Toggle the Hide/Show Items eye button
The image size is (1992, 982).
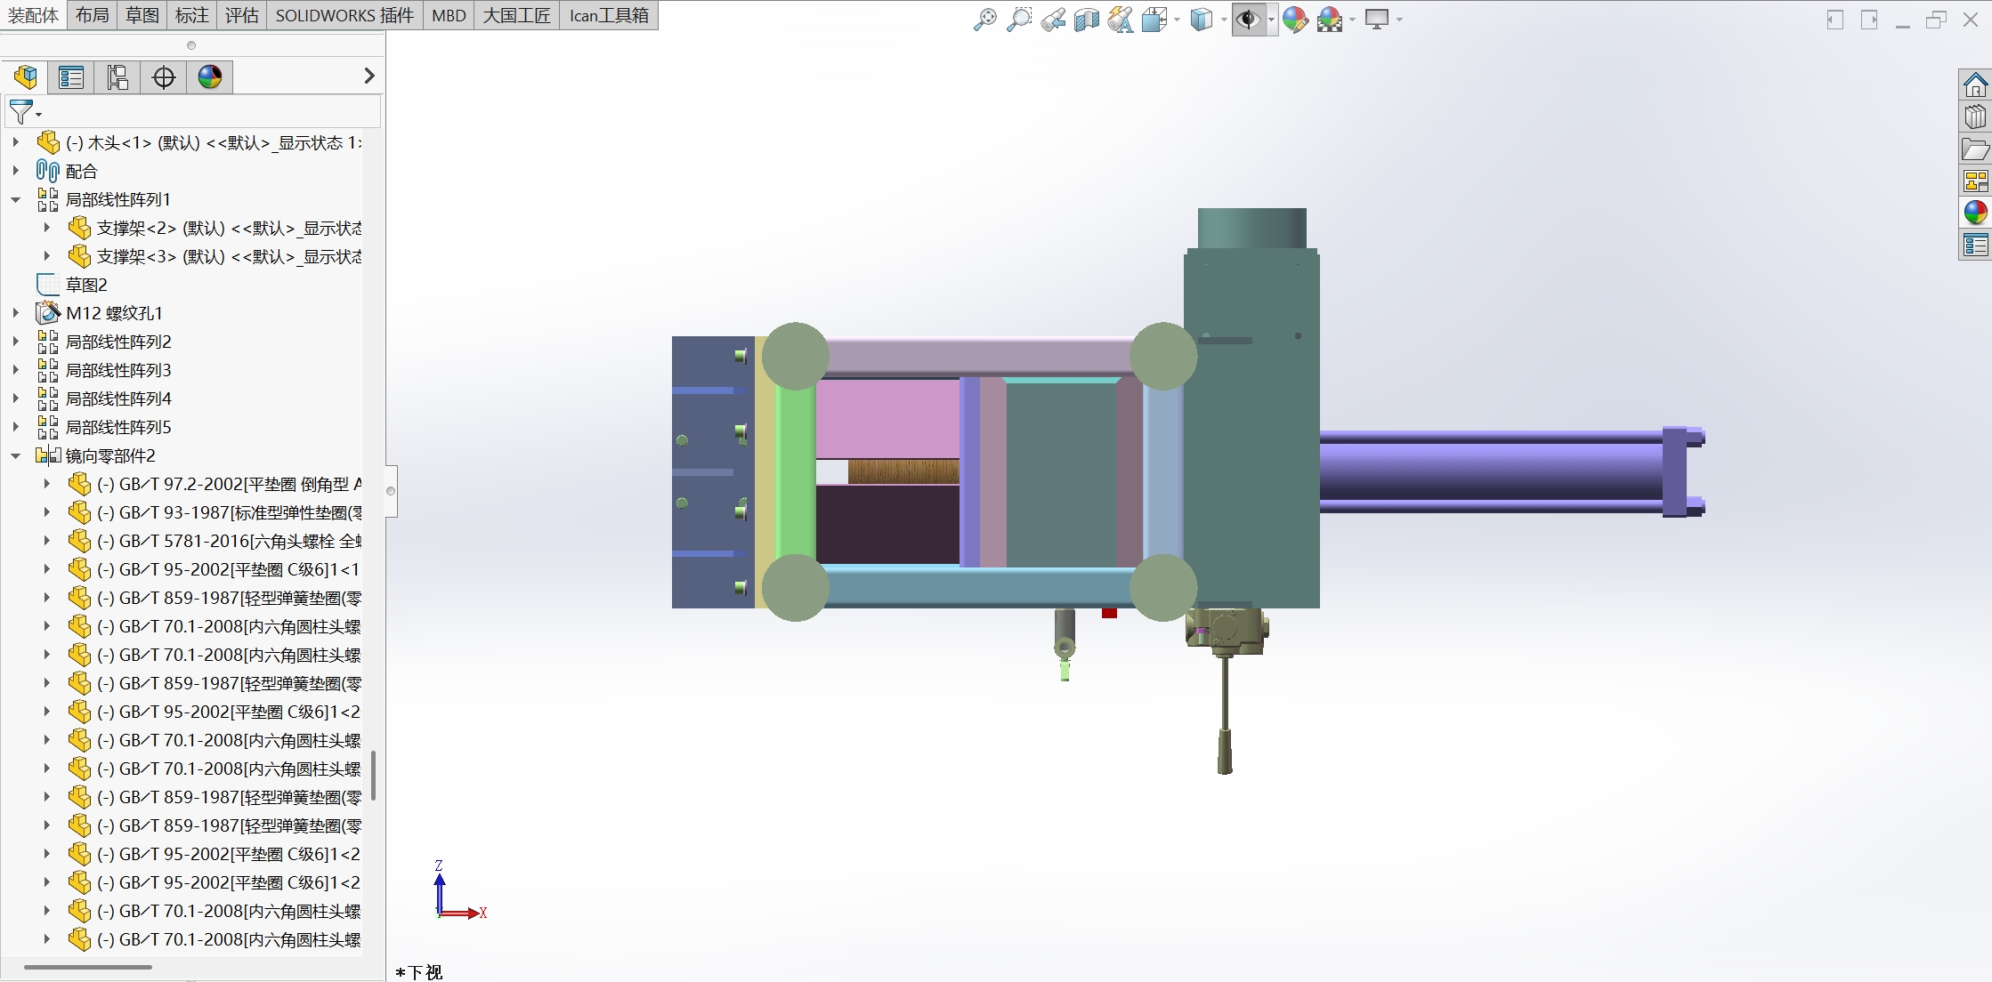1249,19
